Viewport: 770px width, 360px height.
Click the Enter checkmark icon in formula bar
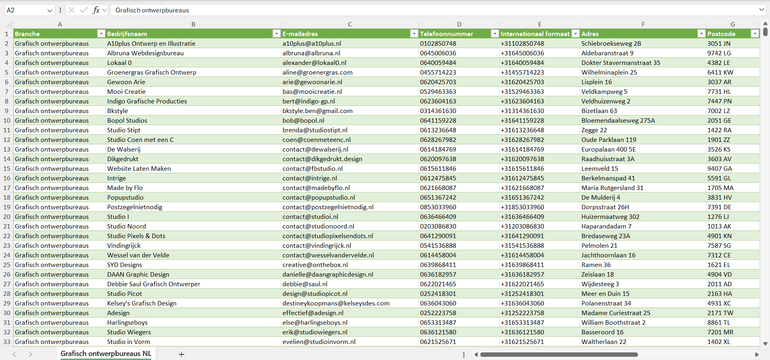[83, 10]
